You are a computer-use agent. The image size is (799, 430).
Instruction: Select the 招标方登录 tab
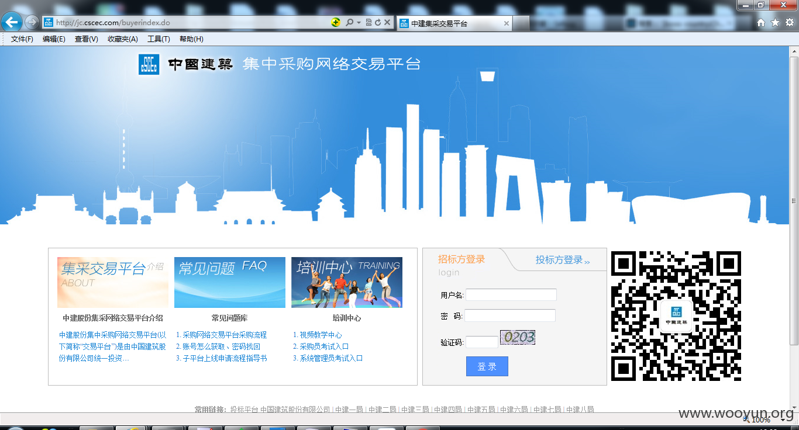coord(462,259)
